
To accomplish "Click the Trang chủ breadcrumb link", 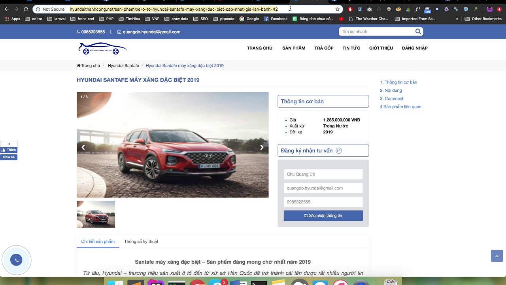I will (x=89, y=66).
